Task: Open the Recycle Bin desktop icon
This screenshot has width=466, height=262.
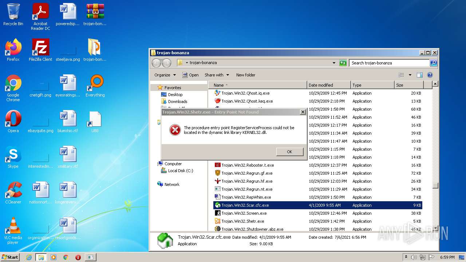Action: pyautogui.click(x=13, y=15)
